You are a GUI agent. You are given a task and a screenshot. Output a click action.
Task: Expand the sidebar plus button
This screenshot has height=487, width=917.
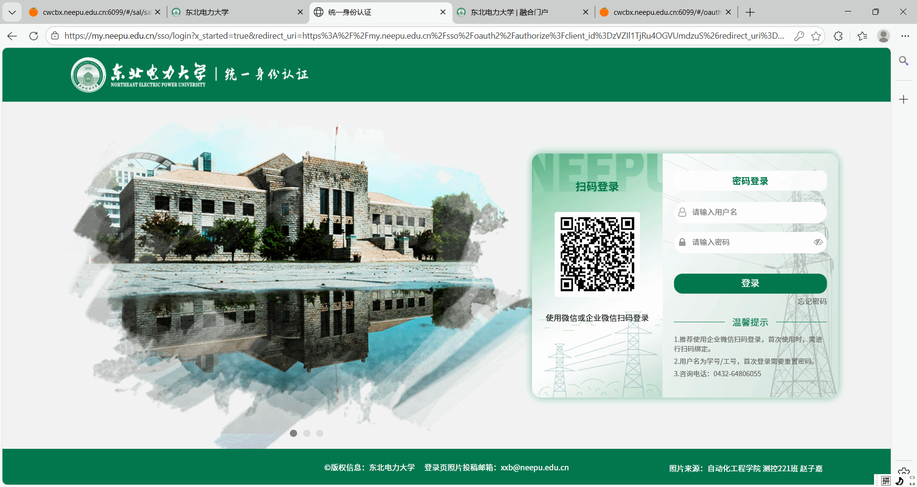pyautogui.click(x=903, y=99)
